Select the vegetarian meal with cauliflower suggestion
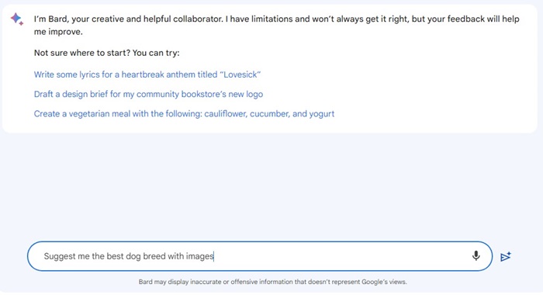 click(x=184, y=113)
